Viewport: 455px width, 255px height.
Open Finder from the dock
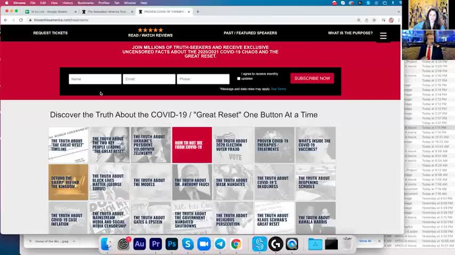[x=106, y=244]
